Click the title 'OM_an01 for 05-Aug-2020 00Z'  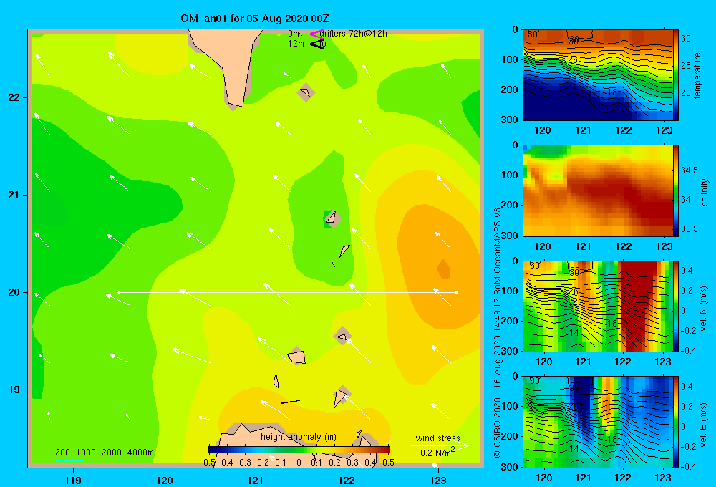click(255, 19)
